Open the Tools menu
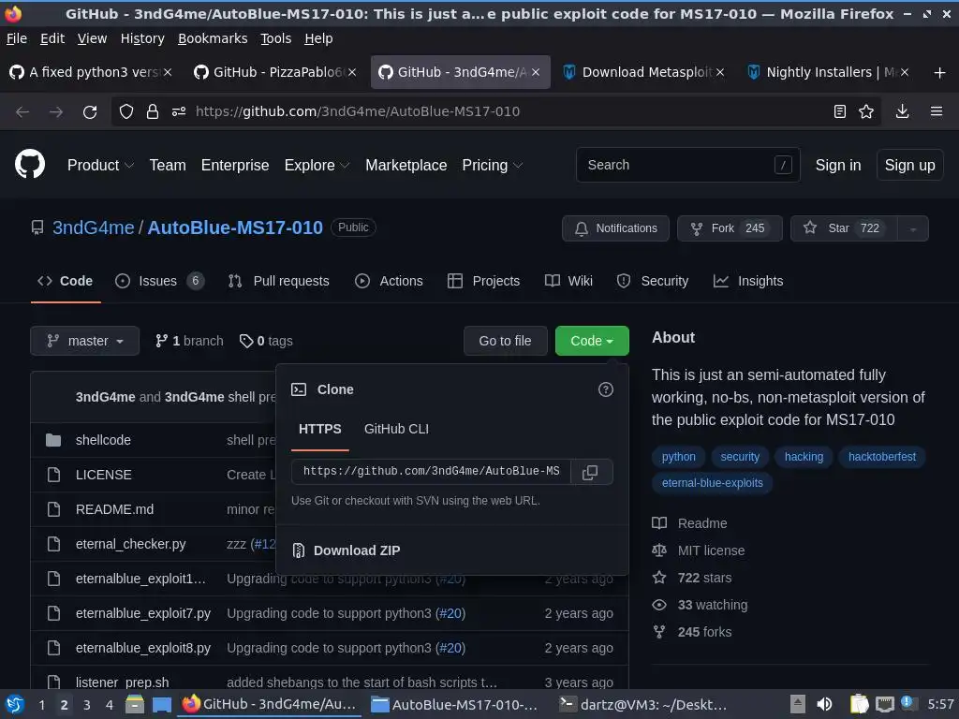Screen dimensions: 959x719 click(x=276, y=38)
